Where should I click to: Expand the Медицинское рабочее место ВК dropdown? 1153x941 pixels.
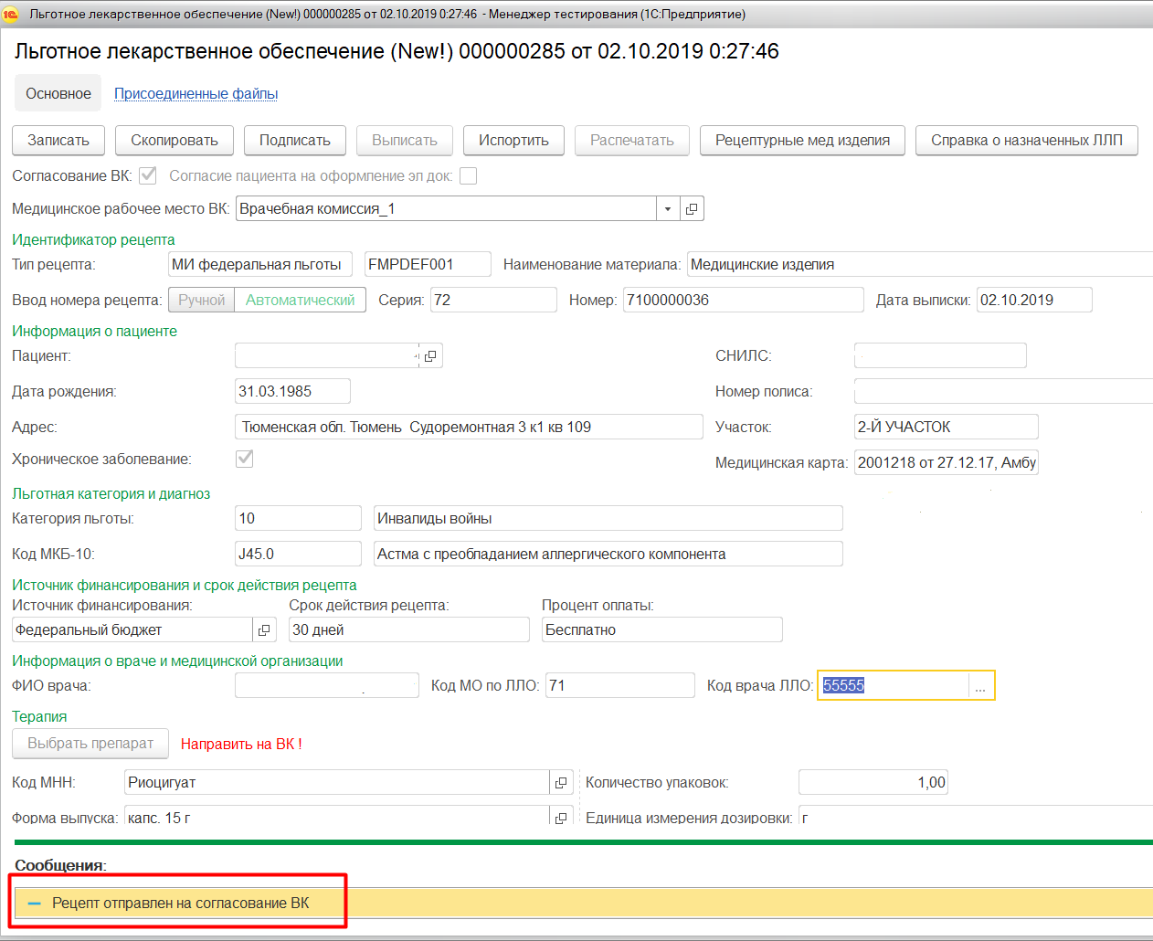(668, 209)
